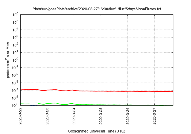Click the 10^1 y-axis tick label
The width and height of the screenshot is (191, 134).
[15, 52]
